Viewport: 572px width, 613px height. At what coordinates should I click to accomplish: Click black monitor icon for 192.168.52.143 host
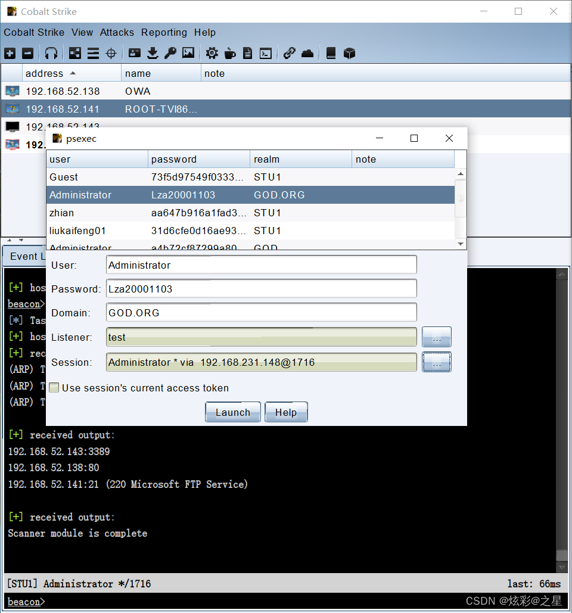pyautogui.click(x=13, y=127)
